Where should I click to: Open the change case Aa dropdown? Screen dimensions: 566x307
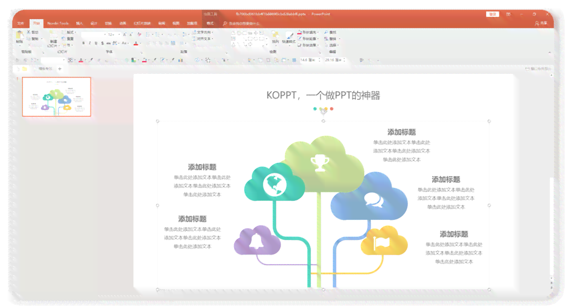tap(125, 43)
